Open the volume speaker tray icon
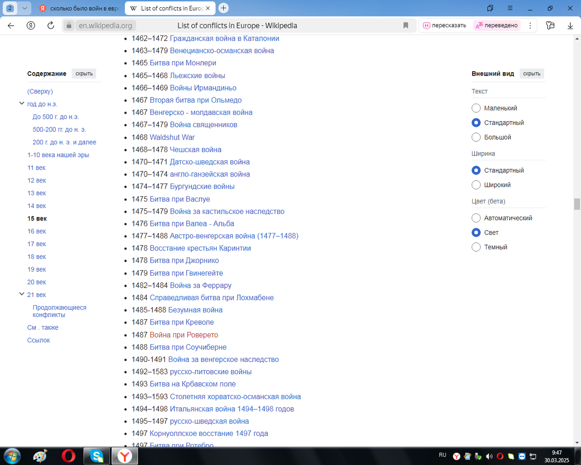This screenshot has height=465, width=581. click(489, 456)
